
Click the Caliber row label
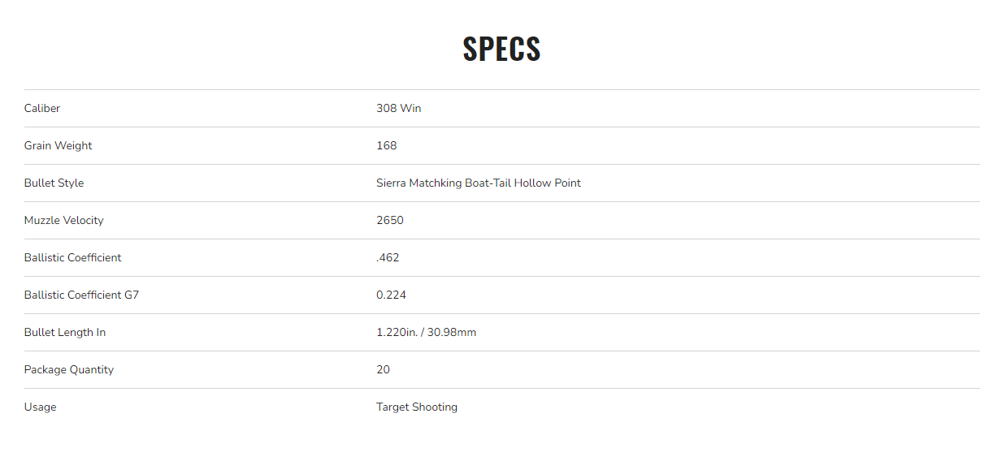click(x=42, y=109)
